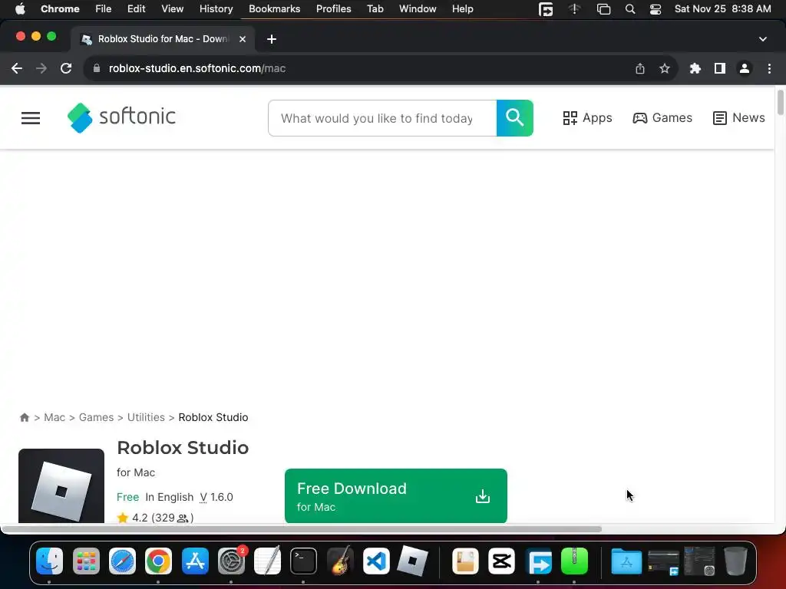Click the page's horizontal scrollbar
The height and width of the screenshot is (589, 786).
[301, 529]
